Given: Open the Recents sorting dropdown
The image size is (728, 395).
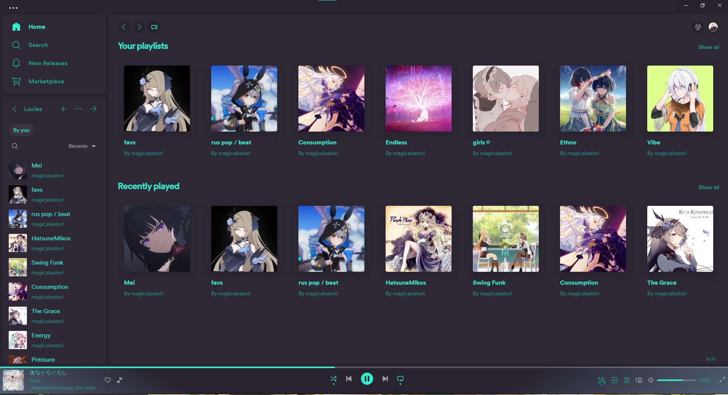Looking at the screenshot, I should coord(82,146).
